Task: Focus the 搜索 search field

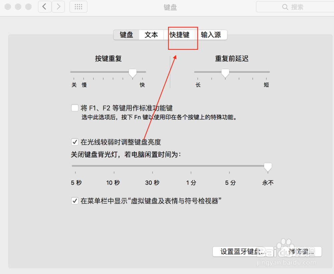Action: pyautogui.click(x=295, y=7)
